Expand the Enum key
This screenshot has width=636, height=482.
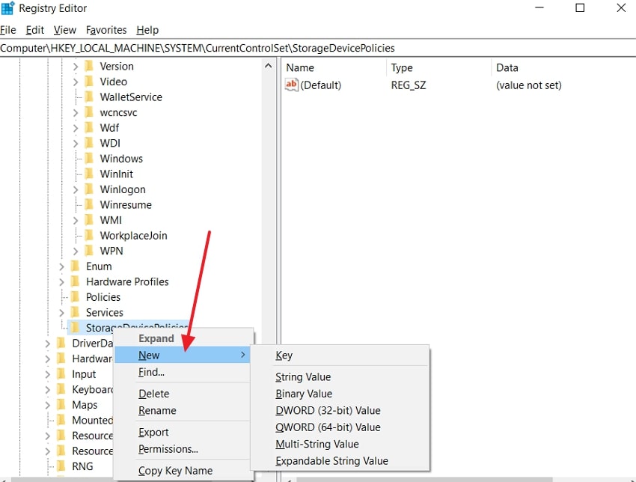coord(61,266)
